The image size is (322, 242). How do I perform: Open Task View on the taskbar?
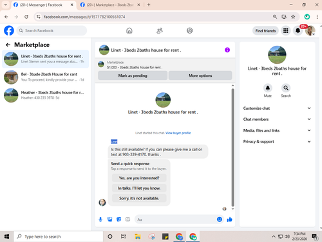pyautogui.click(x=124, y=237)
